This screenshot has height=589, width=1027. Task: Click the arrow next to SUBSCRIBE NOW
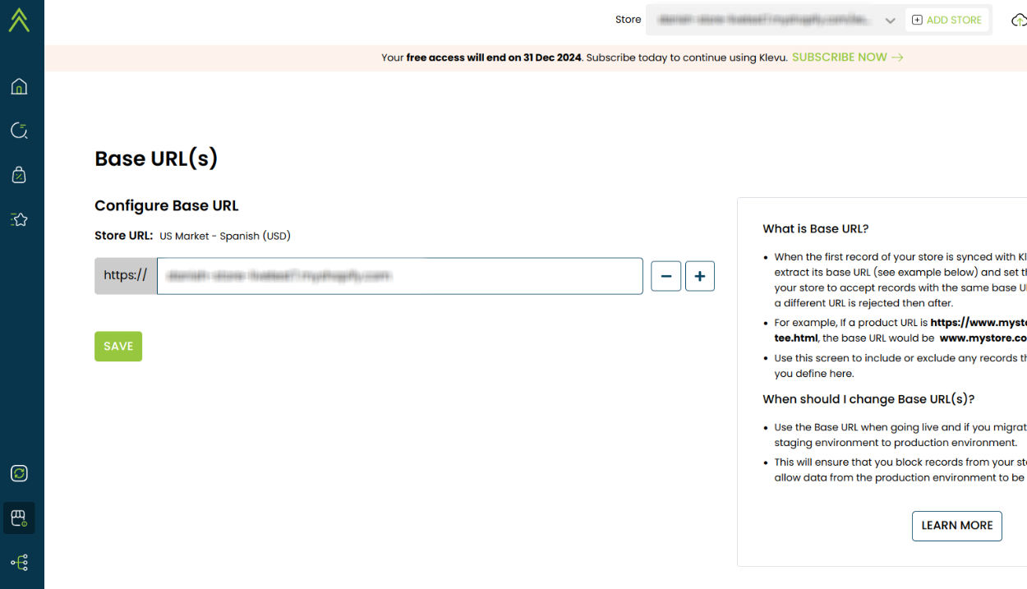[x=897, y=58]
